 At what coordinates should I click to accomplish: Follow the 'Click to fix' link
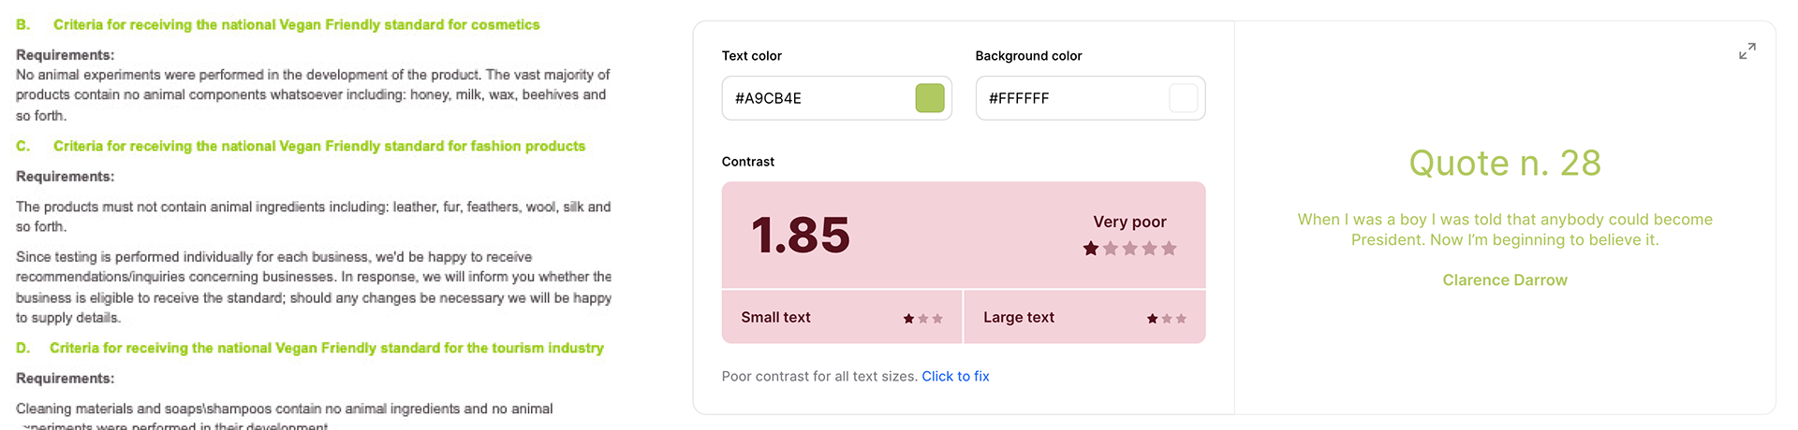coord(955,376)
